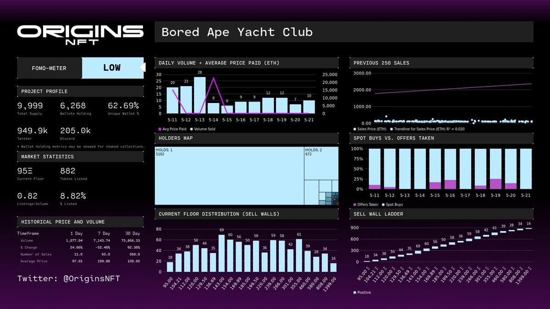Image resolution: width=550 pixels, height=309 pixels.
Task: Open the Twitter @OriginsNFT handle
Action: [69, 278]
